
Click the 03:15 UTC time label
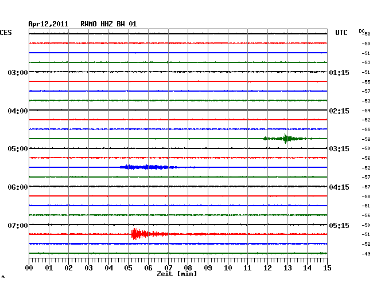[339, 149]
